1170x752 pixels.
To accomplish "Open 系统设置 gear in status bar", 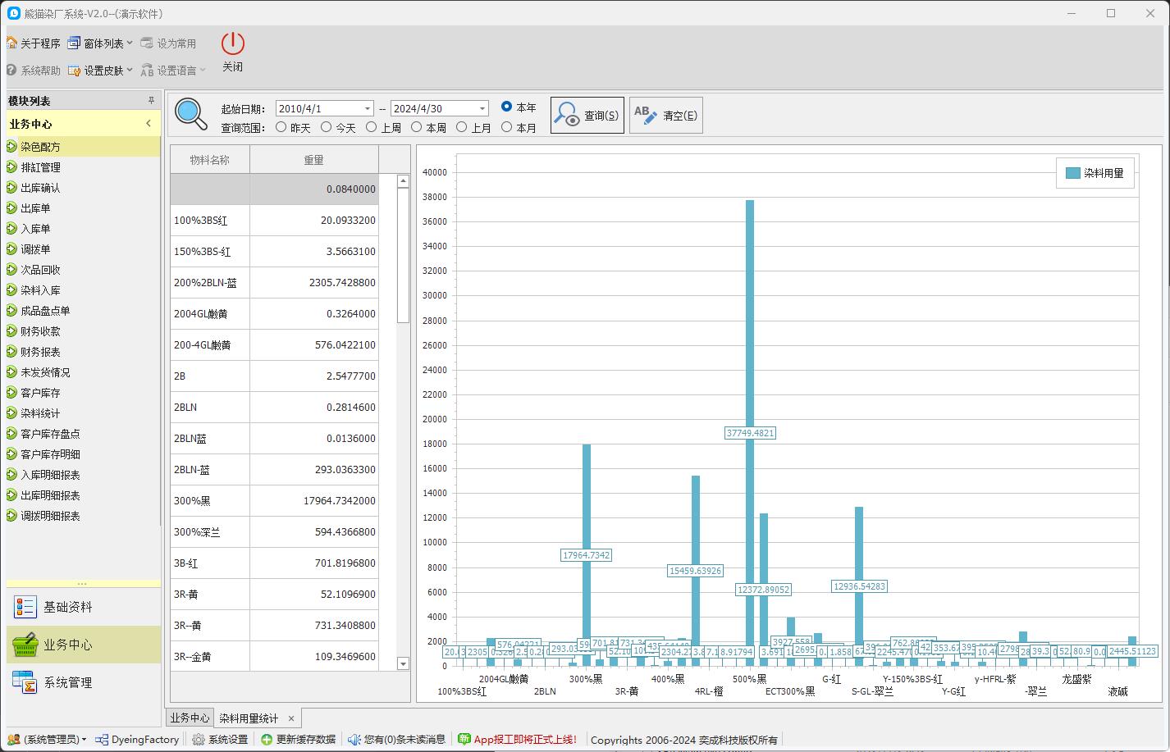I will pyautogui.click(x=199, y=739).
